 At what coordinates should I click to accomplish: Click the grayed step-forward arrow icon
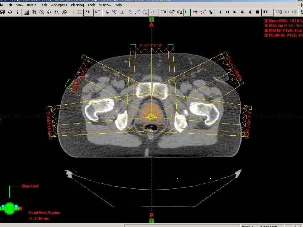click(294, 12)
